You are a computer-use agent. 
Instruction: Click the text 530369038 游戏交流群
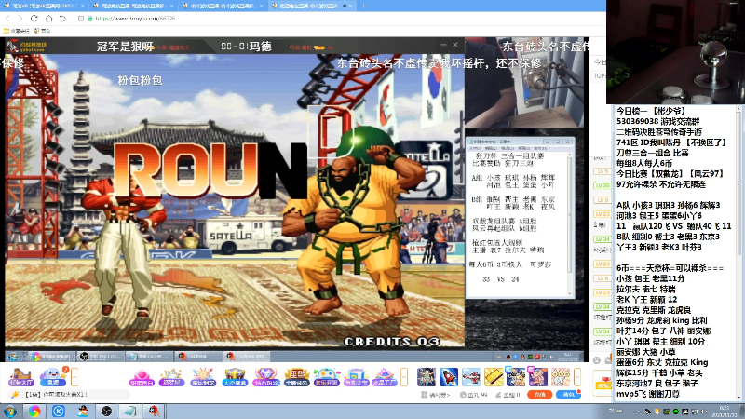pos(657,122)
